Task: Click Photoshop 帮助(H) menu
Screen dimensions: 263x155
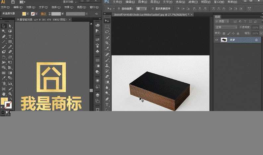Action: pyautogui.click(x=232, y=2)
